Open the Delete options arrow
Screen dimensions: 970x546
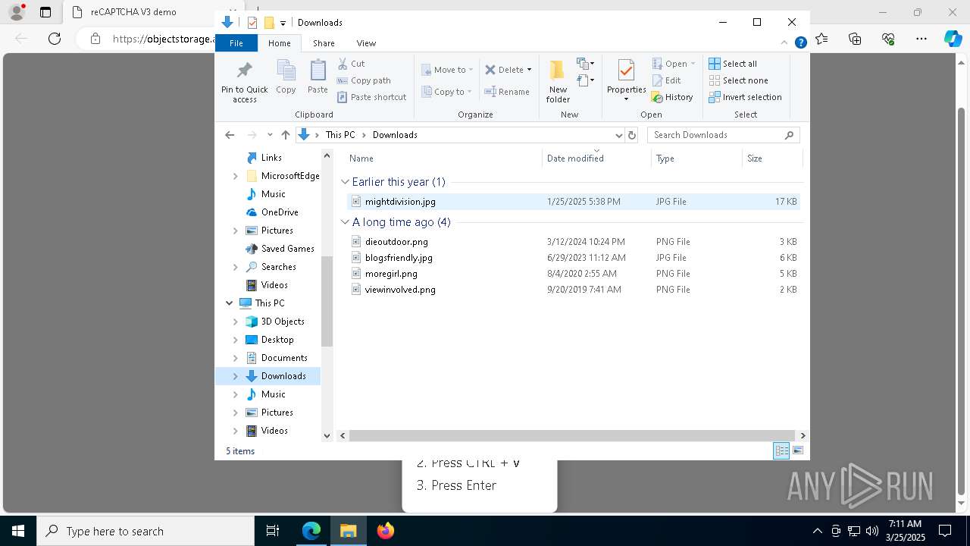[x=529, y=70]
